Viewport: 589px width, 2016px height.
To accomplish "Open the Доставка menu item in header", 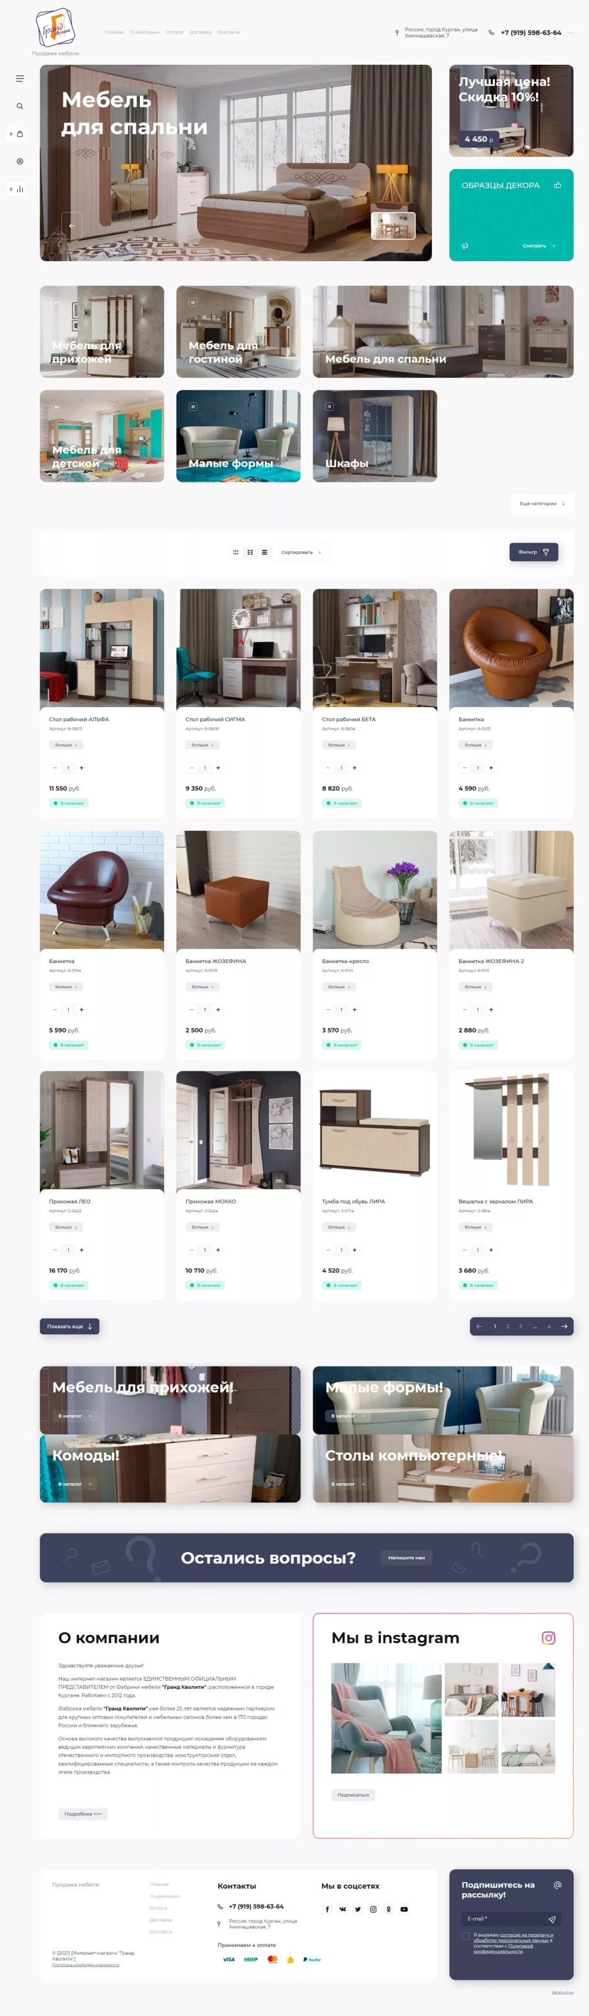I will click(200, 32).
